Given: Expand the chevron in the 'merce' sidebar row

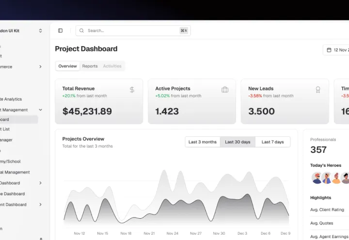Looking at the screenshot, I should click(x=40, y=66).
